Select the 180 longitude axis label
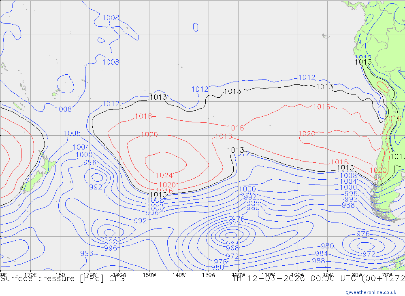 pyautogui.click(x=60, y=275)
